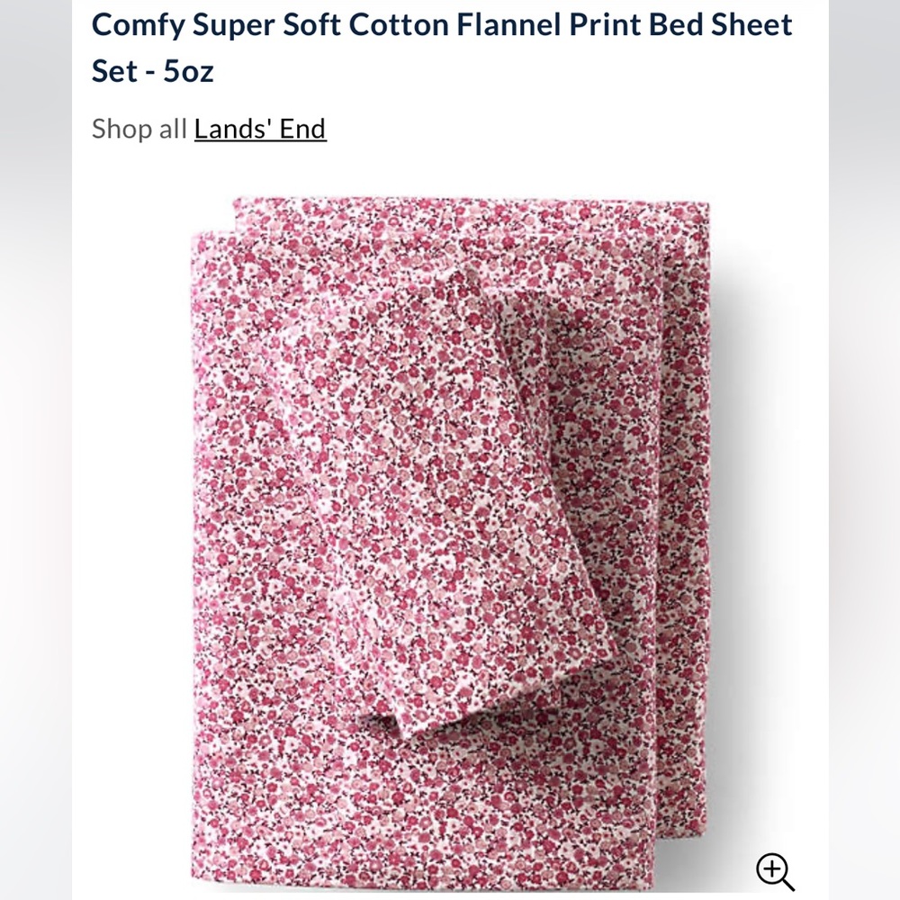The width and height of the screenshot is (900, 900).
Task: Click the word "Set" in the title
Action: [x=114, y=71]
